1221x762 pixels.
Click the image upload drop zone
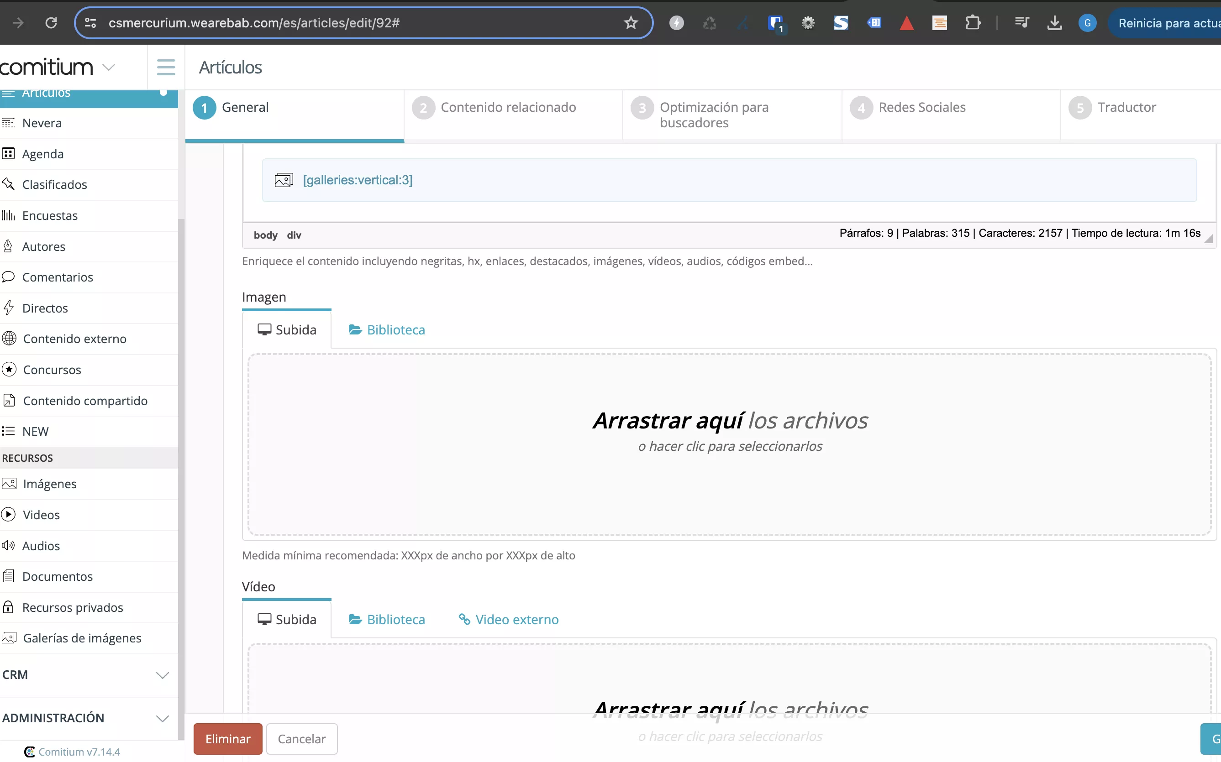(729, 444)
